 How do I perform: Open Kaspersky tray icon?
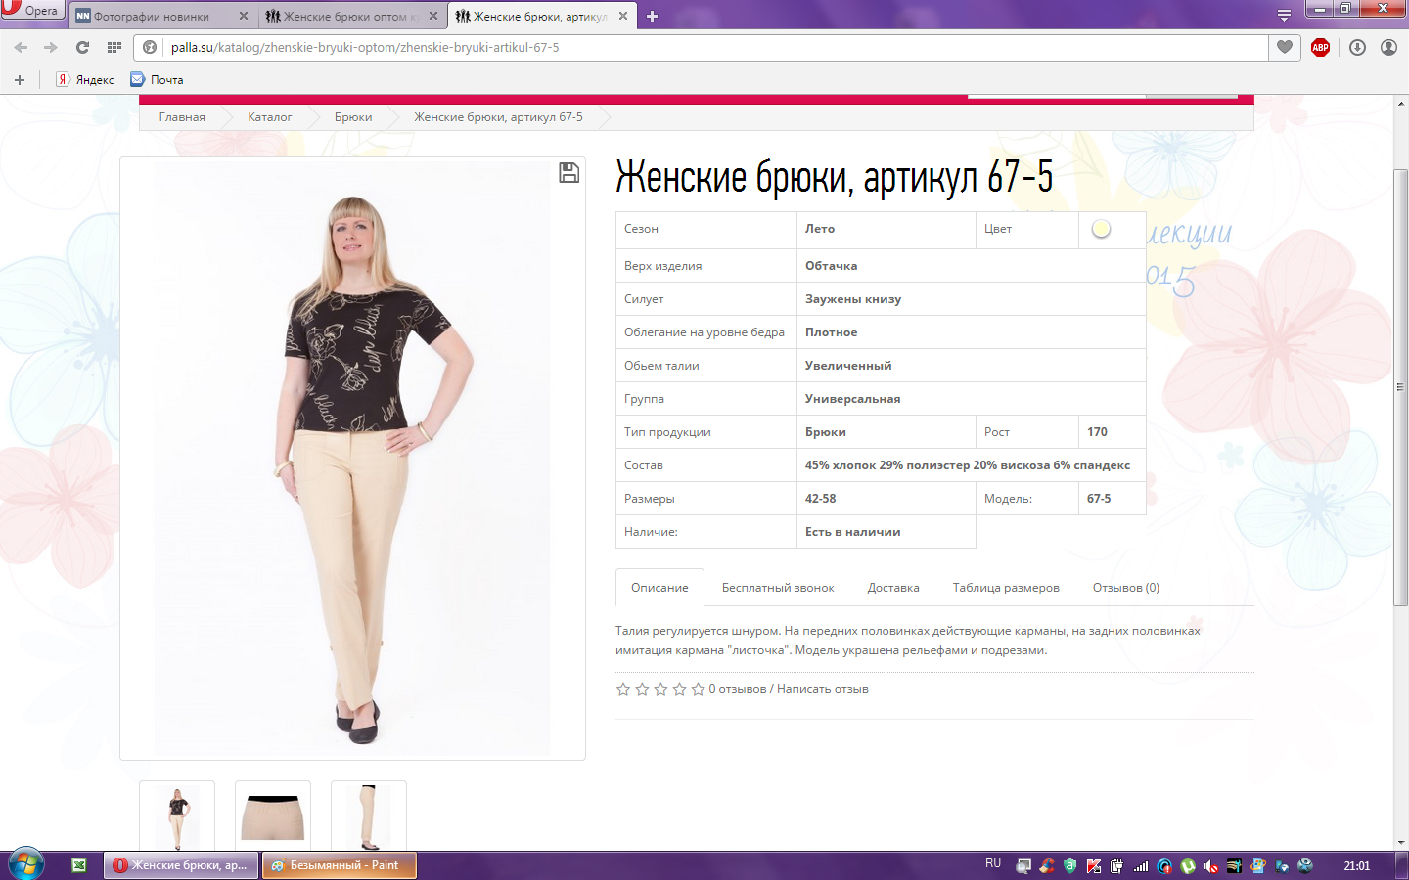1094,866
